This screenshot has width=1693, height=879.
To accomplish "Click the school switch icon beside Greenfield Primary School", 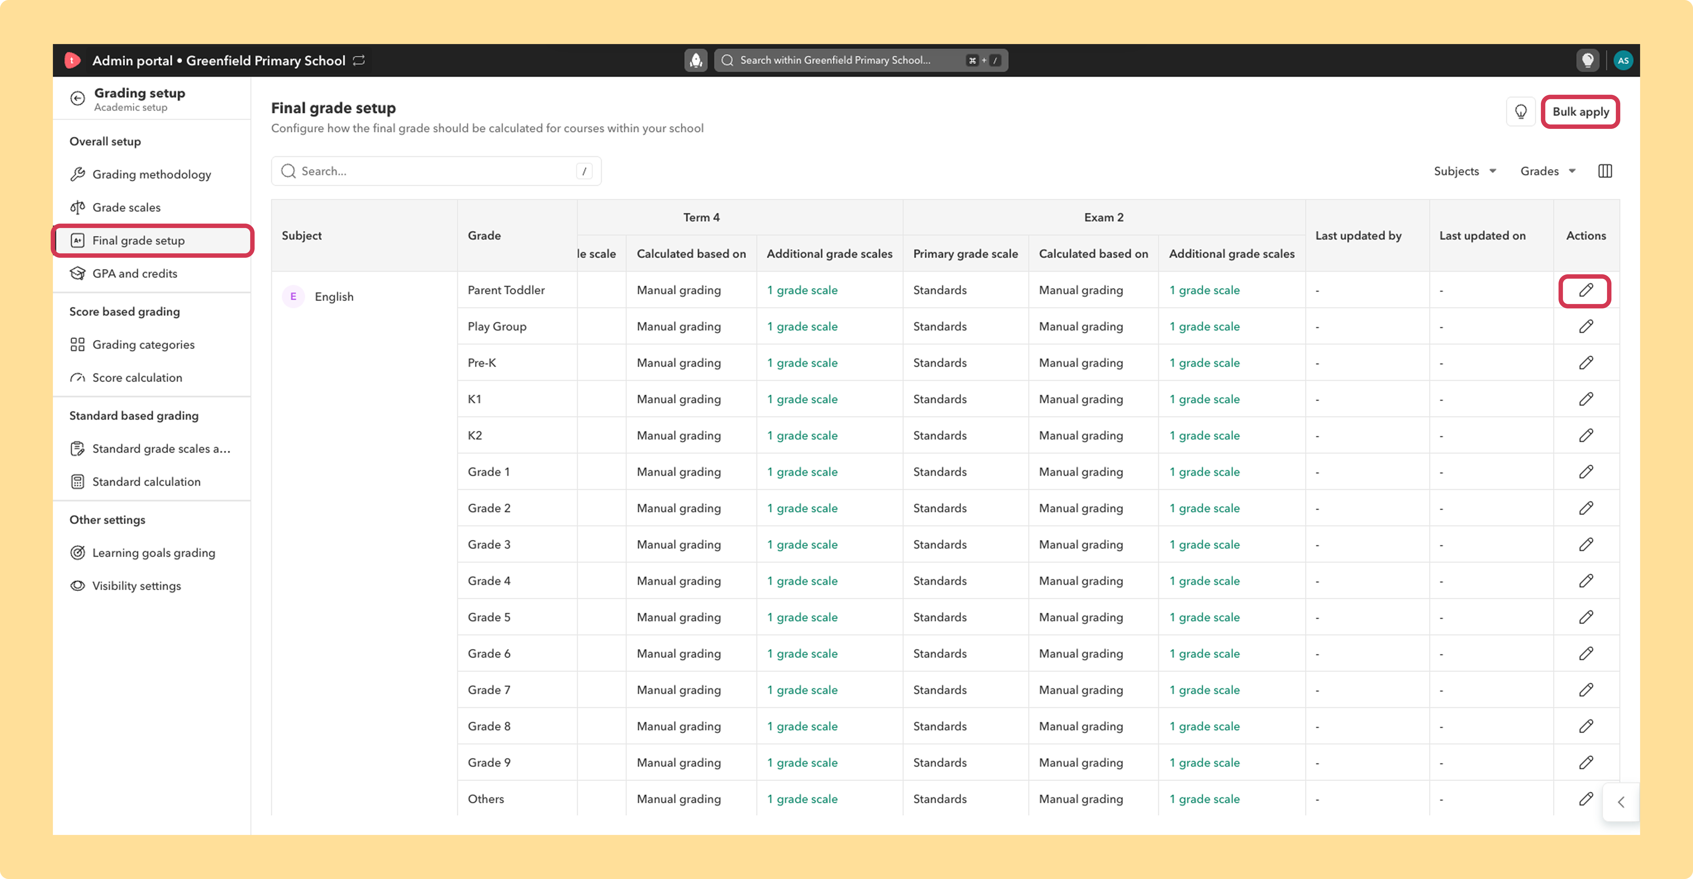I will point(359,60).
